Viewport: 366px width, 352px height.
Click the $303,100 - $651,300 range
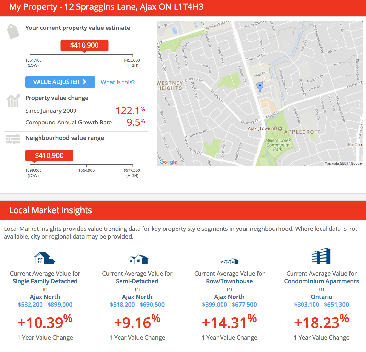point(321,305)
